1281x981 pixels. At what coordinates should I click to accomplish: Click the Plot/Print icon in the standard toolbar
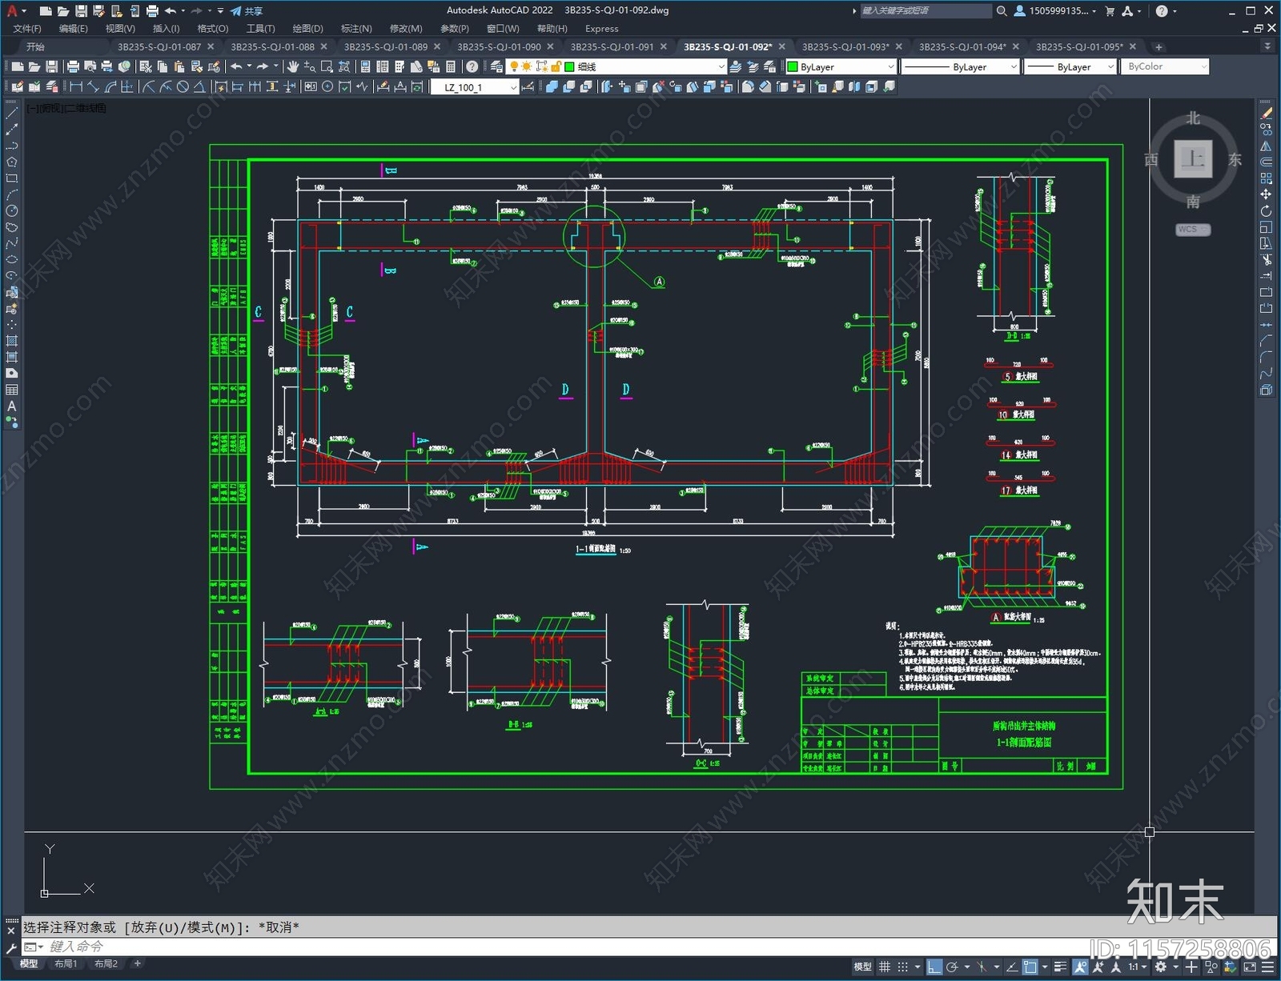click(x=73, y=66)
